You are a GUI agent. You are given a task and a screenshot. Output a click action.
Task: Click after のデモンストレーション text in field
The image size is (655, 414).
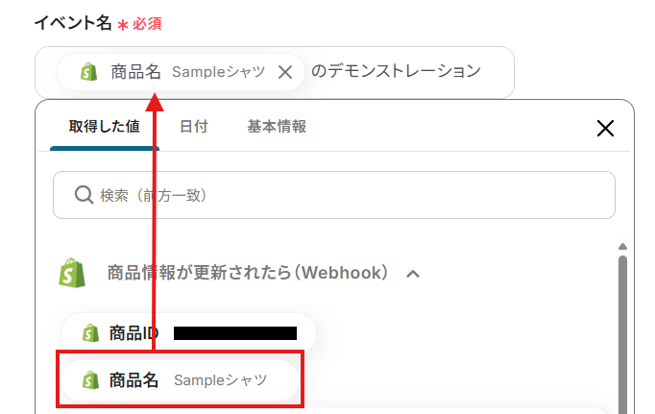495,72
